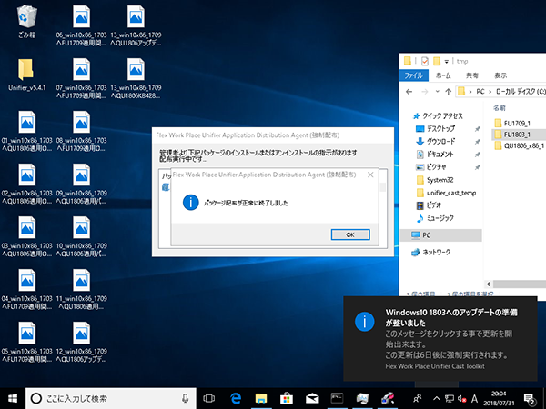Image resolution: width=546 pixels, height=409 pixels.
Task: Go forward in Explorer navigation
Action: (x=424, y=92)
